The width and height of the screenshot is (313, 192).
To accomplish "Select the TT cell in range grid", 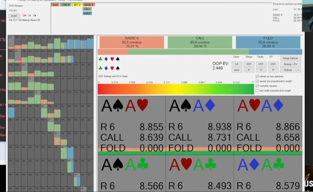I will click(x=37, y=97).
